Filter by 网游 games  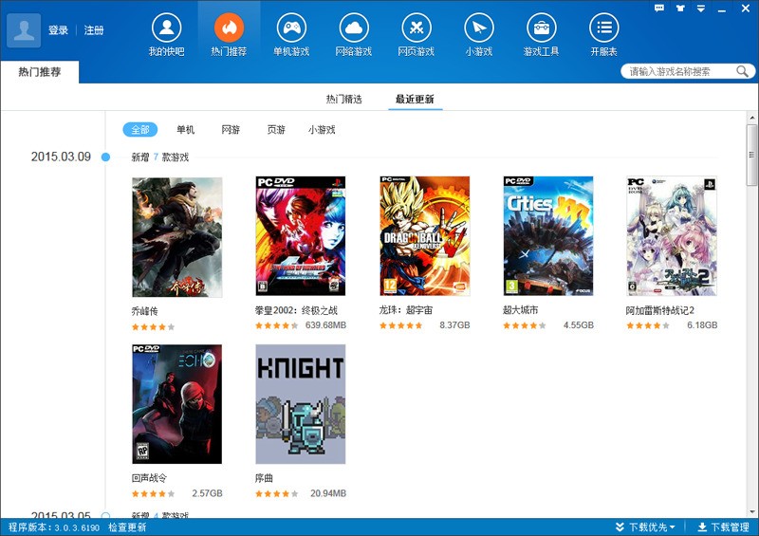coord(231,130)
